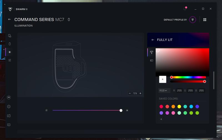Open the gear settings sidebar icon
The width and height of the screenshot is (222, 140).
(9, 107)
